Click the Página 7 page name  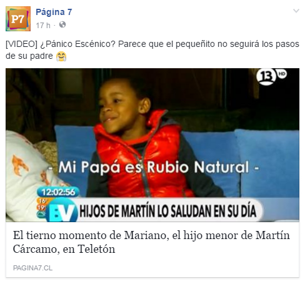(54, 12)
